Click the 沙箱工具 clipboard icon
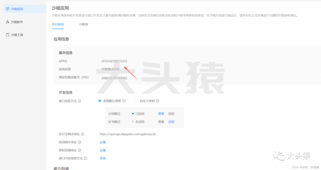The width and height of the screenshot is (321, 170). pyautogui.click(x=8, y=35)
